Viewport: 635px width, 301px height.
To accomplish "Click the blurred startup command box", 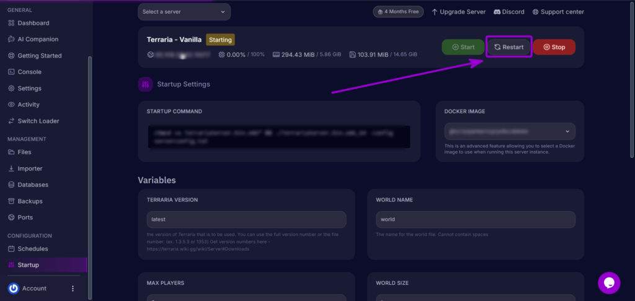I will 279,137.
